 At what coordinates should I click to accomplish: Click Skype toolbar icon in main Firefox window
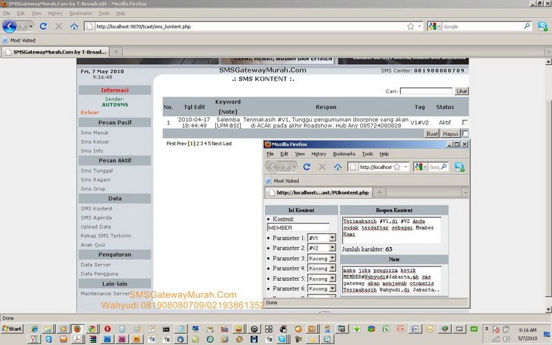pos(542,26)
